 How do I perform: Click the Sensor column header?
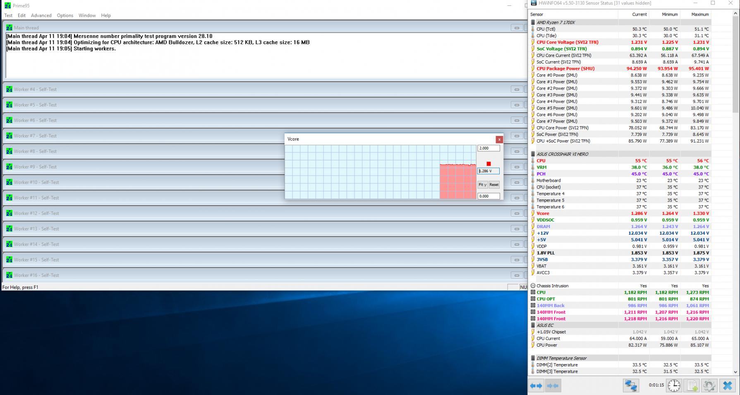[573, 14]
